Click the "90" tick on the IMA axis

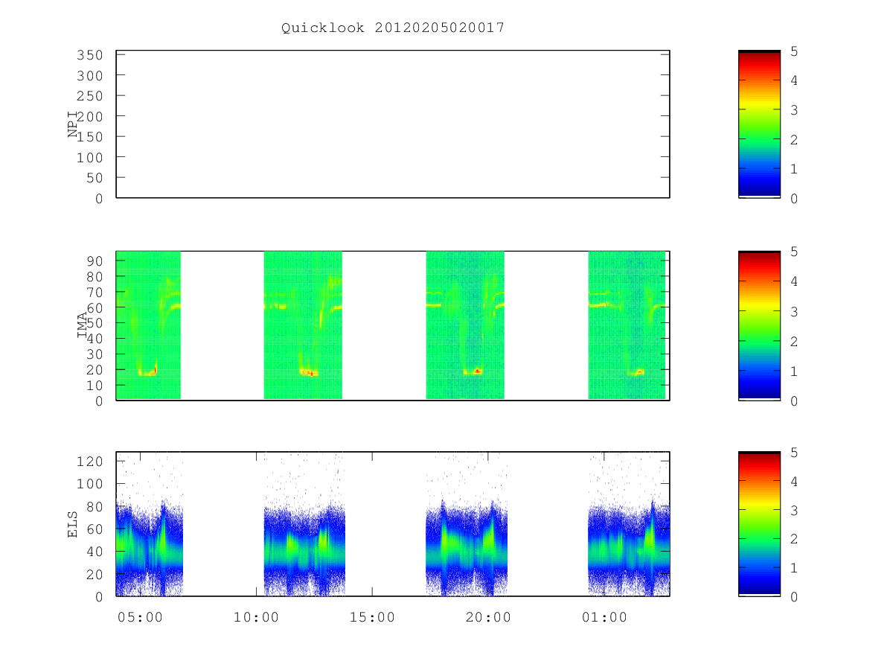[x=94, y=261]
